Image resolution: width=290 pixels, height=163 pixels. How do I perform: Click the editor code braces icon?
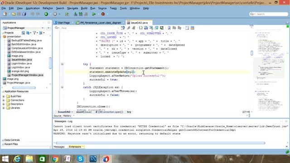tap(141, 28)
